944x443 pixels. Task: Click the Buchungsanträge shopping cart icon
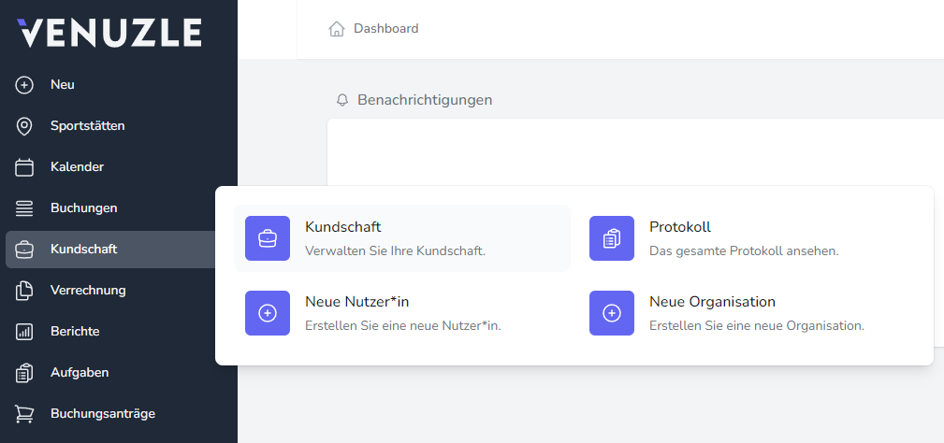pyautogui.click(x=25, y=414)
